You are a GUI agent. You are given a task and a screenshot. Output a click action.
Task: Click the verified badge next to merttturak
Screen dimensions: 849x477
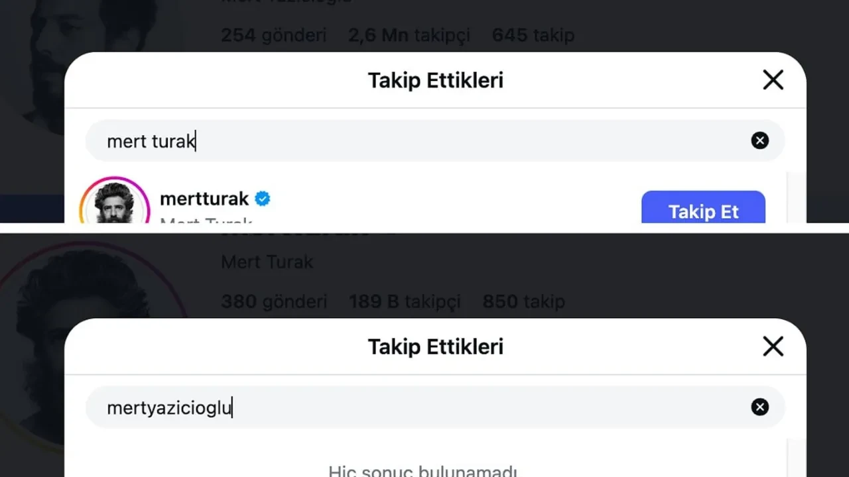pyautogui.click(x=263, y=197)
